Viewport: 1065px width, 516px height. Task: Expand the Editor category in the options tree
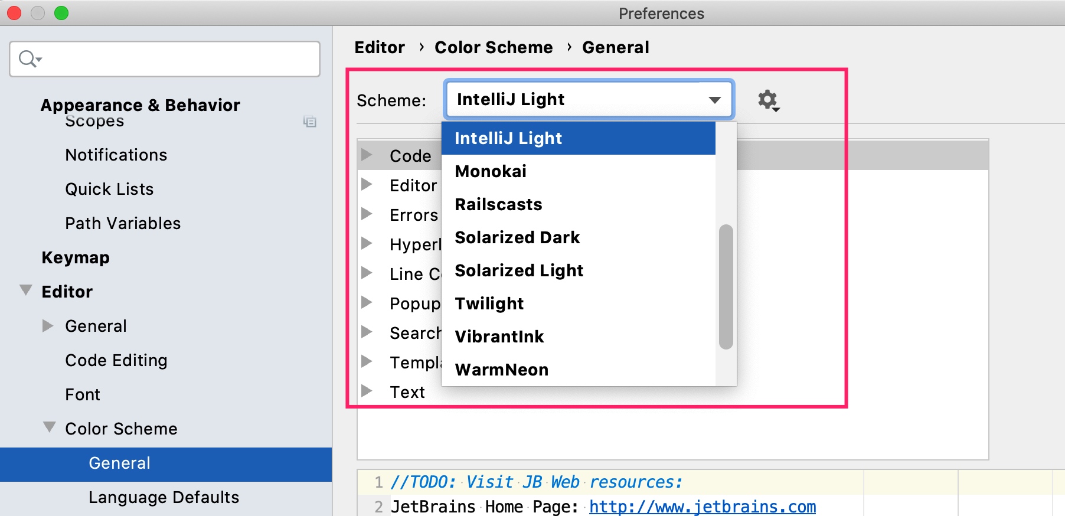[367, 184]
